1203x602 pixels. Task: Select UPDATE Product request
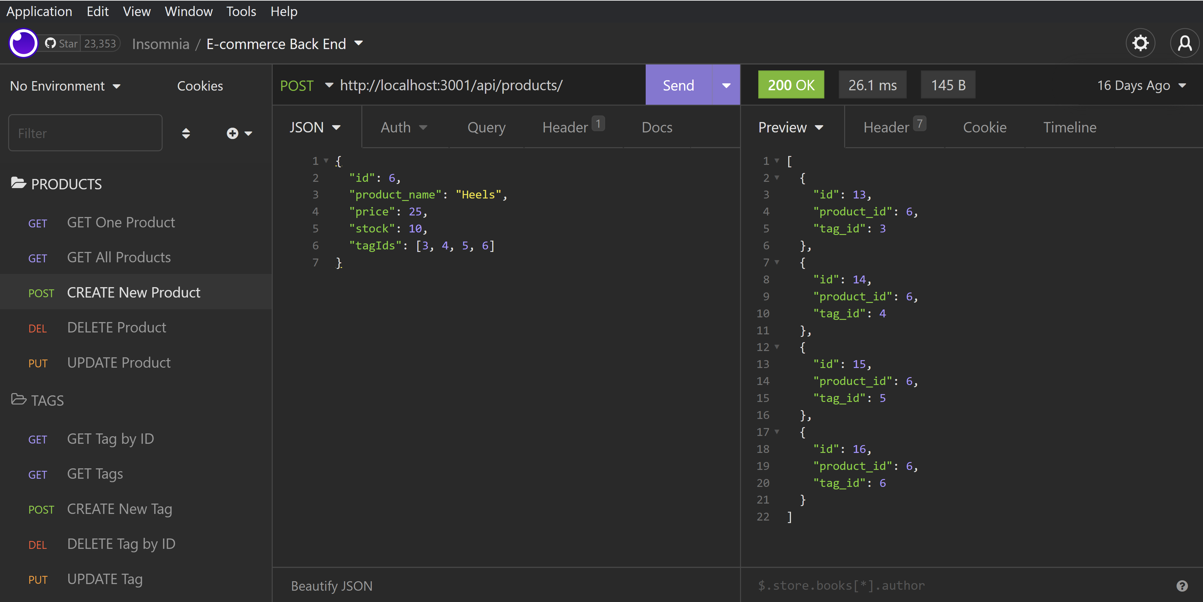tap(136, 362)
